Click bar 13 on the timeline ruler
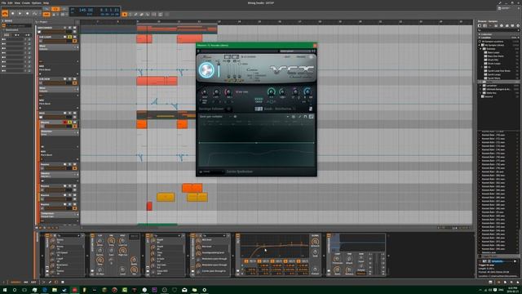Viewport: 522px width, 294px height. 218,22
